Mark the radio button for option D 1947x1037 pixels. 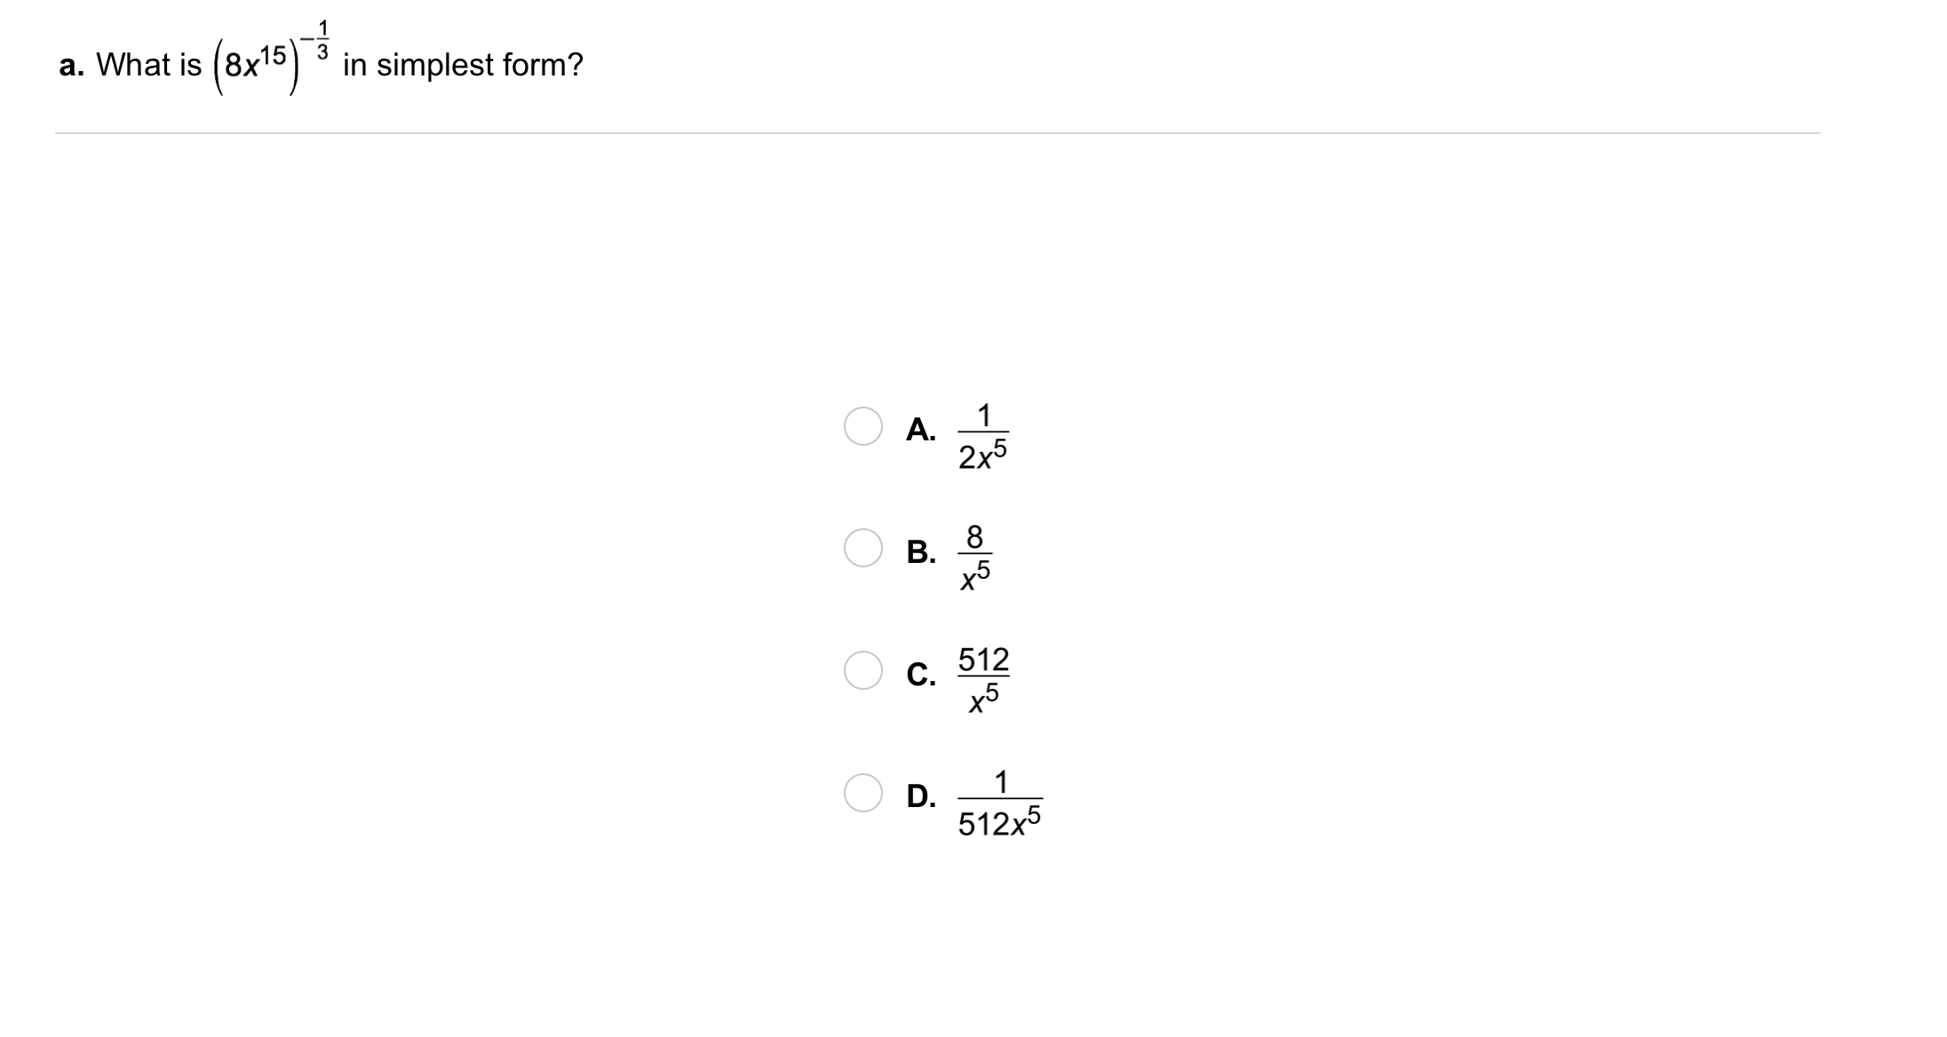[862, 793]
